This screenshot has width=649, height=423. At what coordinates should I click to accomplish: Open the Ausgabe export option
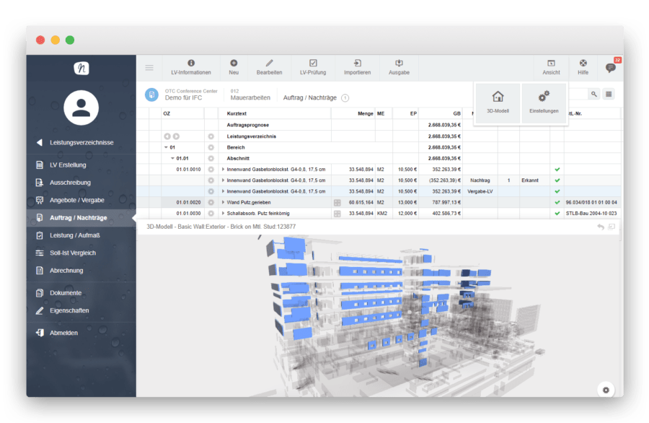point(399,68)
